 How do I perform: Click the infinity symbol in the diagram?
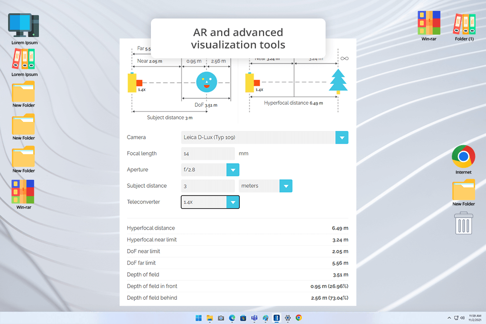(x=345, y=58)
